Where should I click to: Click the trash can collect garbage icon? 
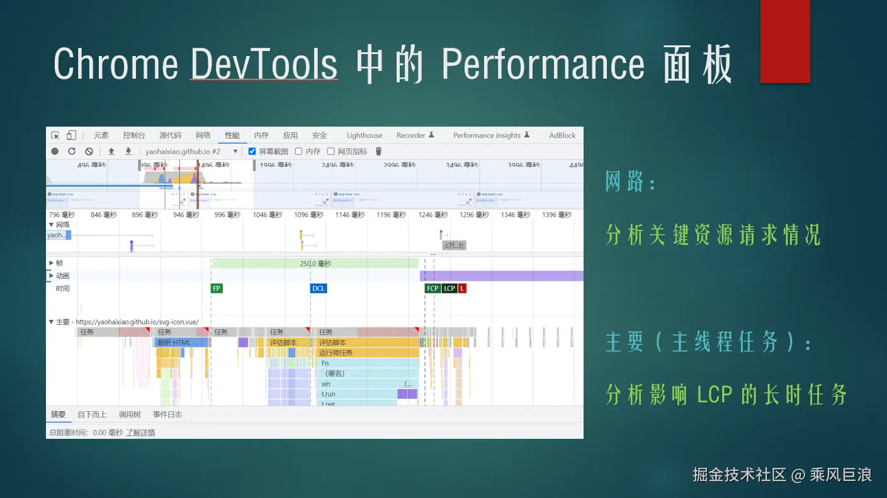pos(378,152)
